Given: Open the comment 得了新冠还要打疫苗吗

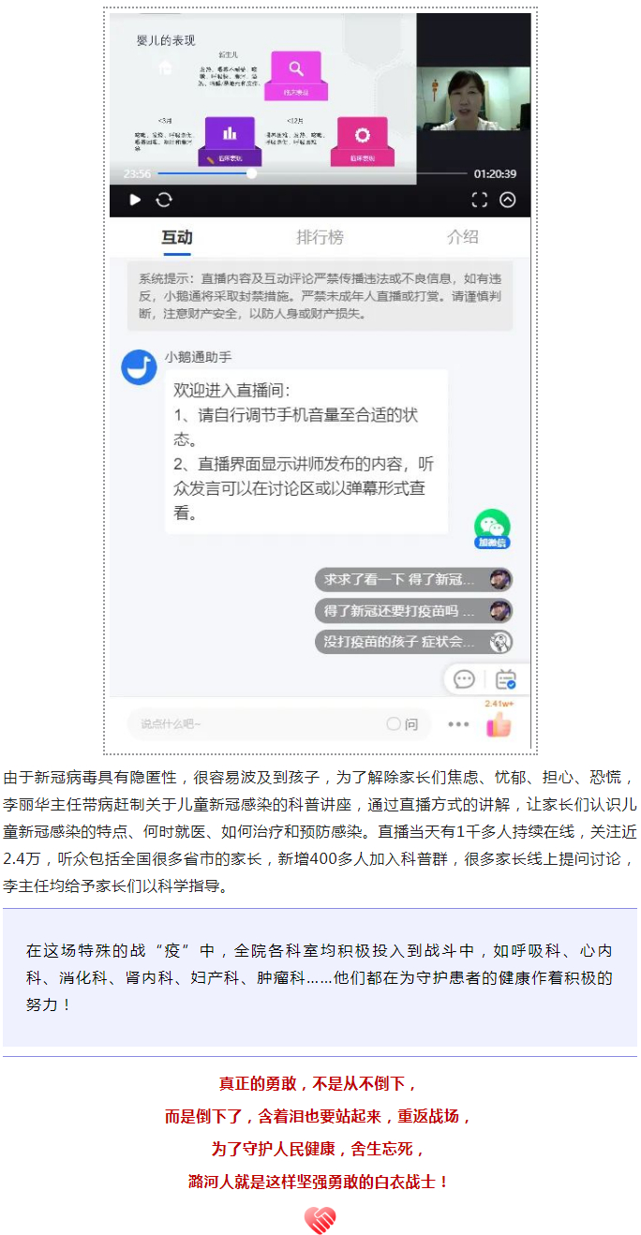Looking at the screenshot, I should coord(414,611).
